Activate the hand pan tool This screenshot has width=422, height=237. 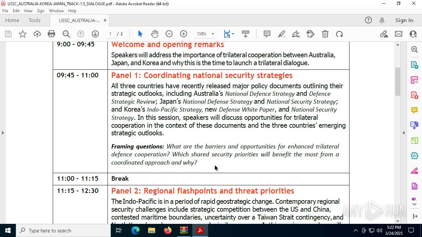[155, 34]
